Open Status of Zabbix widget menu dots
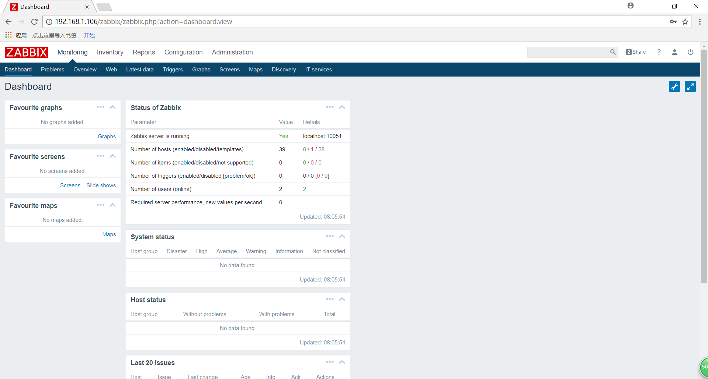Screen dimensions: 708x379 coord(330,107)
